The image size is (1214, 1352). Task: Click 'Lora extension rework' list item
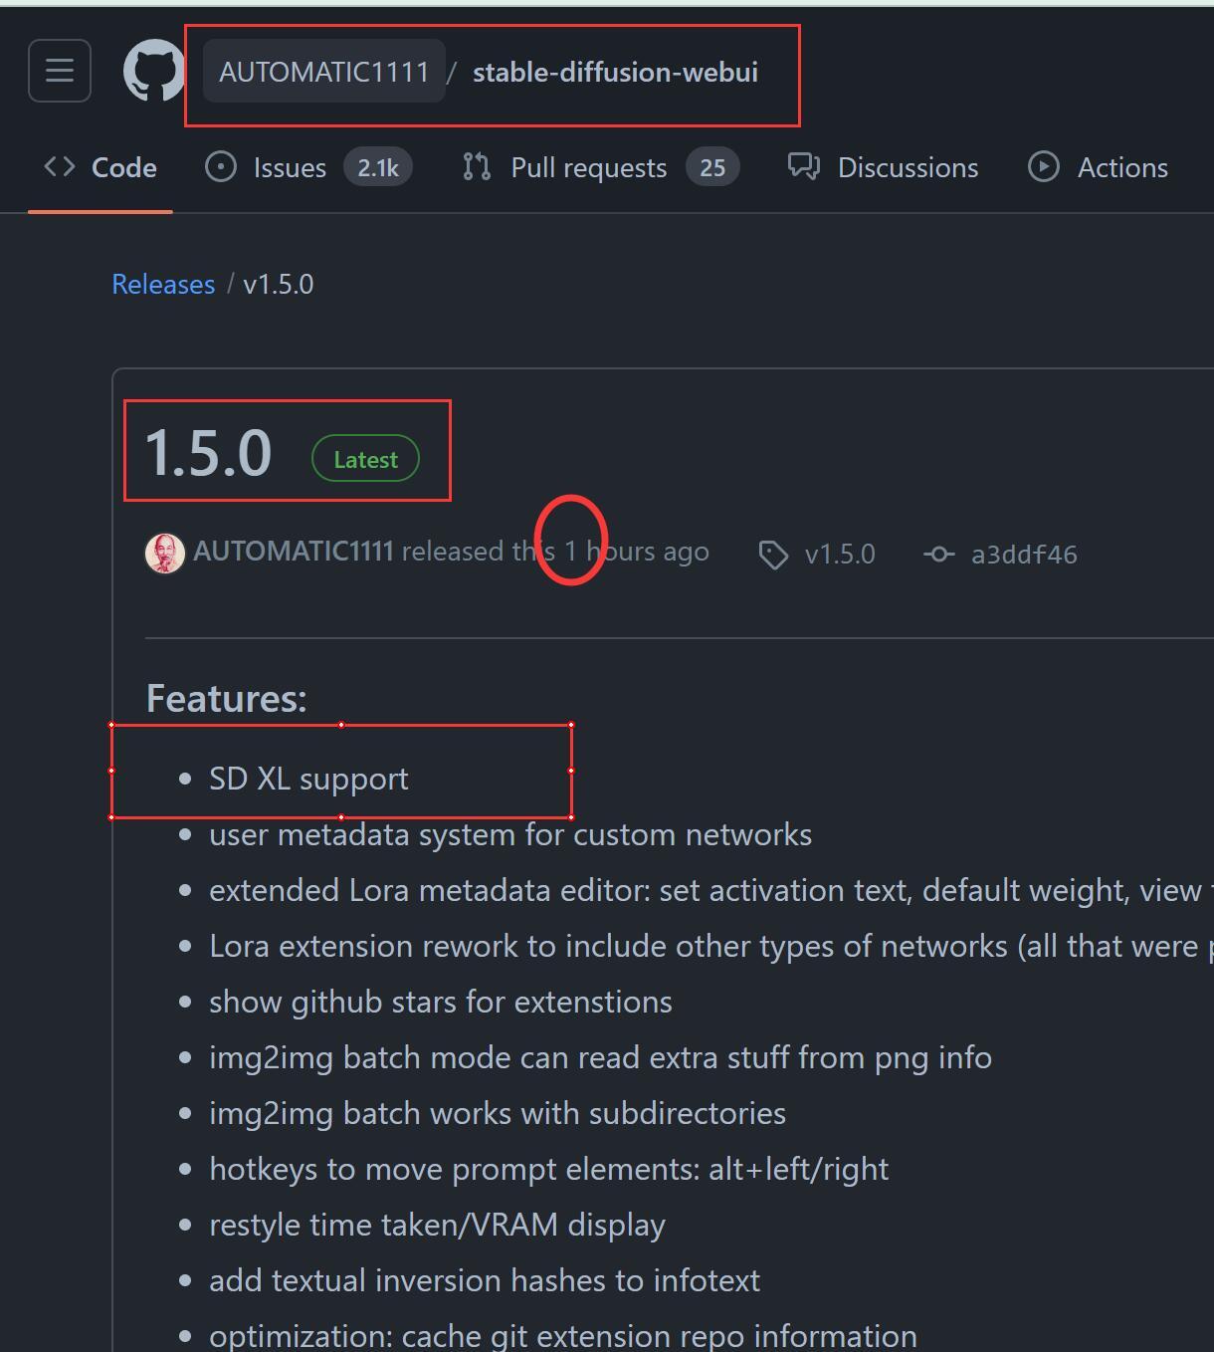[711, 946]
